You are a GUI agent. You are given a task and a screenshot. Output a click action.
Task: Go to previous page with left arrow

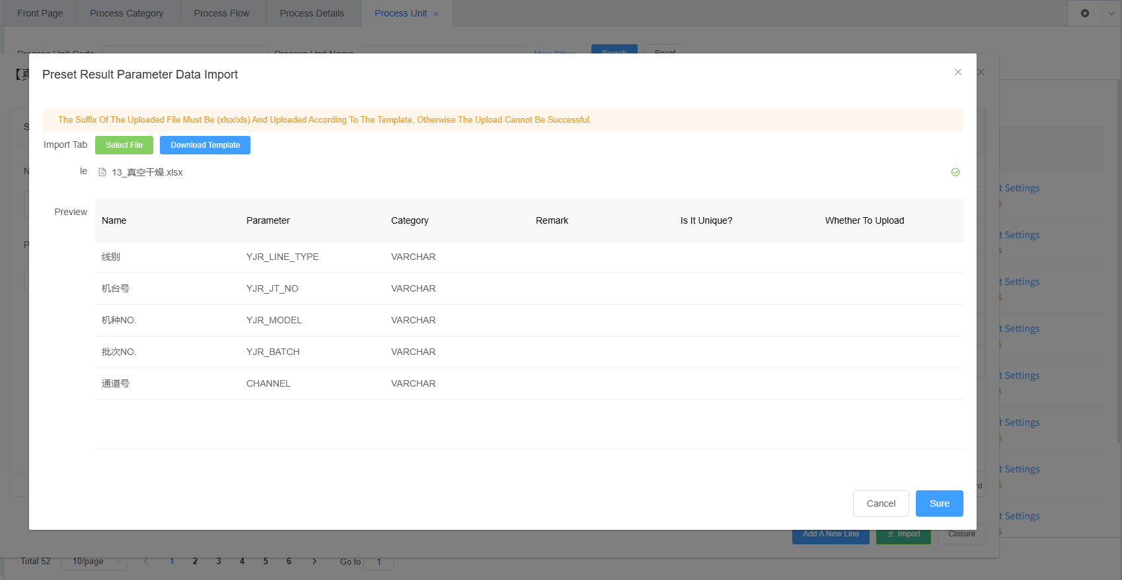(x=146, y=562)
